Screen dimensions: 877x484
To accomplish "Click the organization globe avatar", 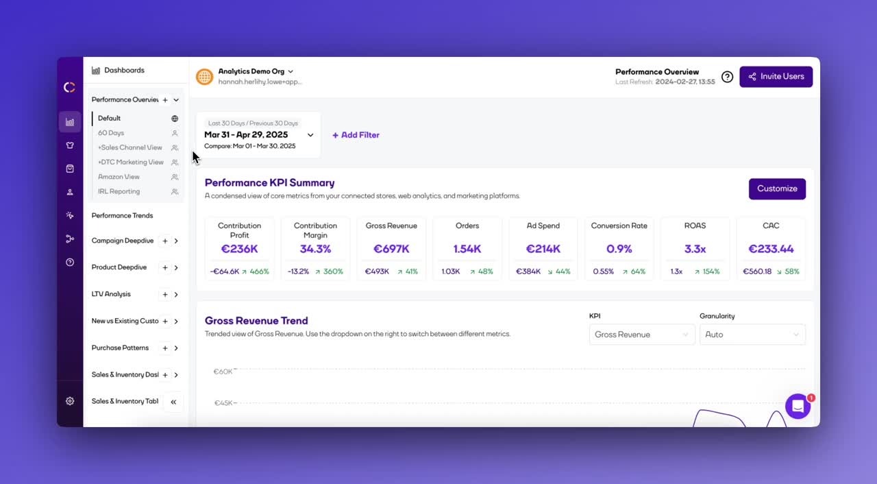I will tap(204, 77).
